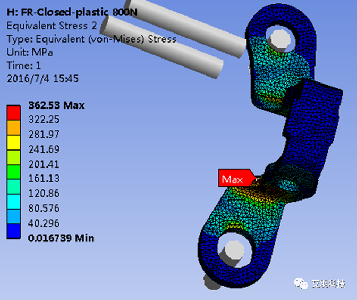Image resolution: width=357 pixels, height=300 pixels.
Task: Click the Equivalent Stress 2 label
Action: coord(52,26)
